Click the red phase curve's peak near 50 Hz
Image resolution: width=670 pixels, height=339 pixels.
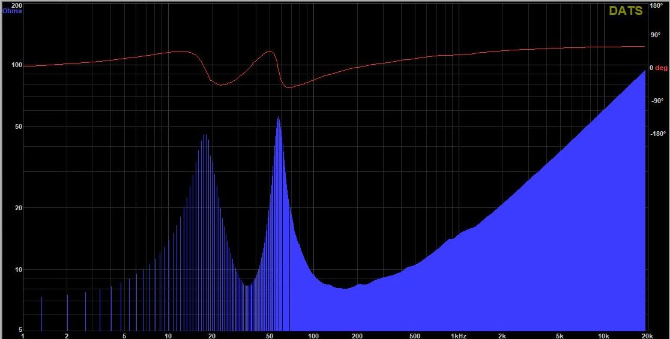coord(270,52)
